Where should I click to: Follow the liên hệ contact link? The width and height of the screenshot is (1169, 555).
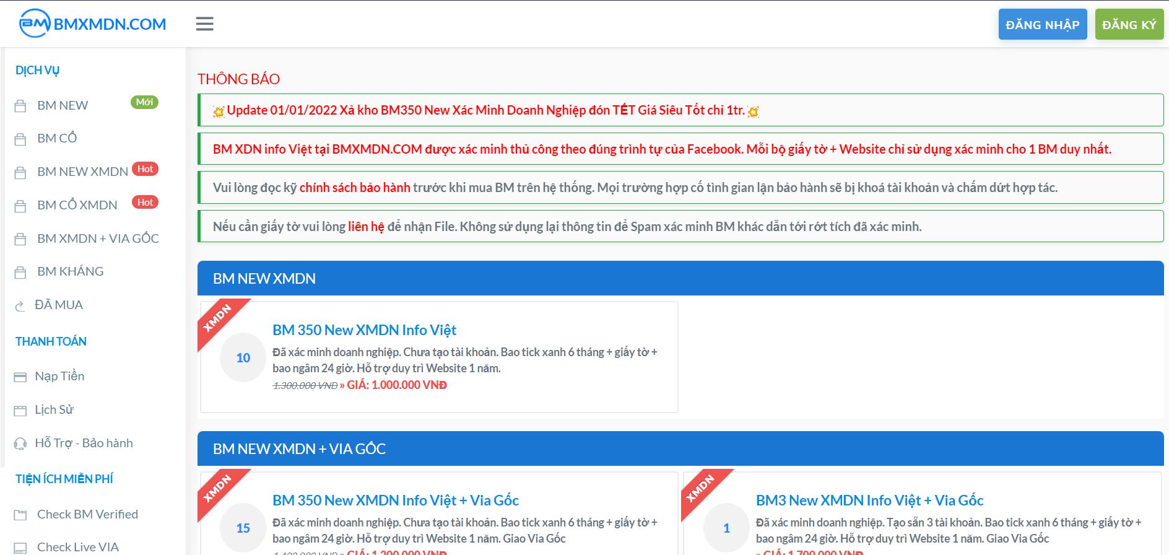[366, 227]
